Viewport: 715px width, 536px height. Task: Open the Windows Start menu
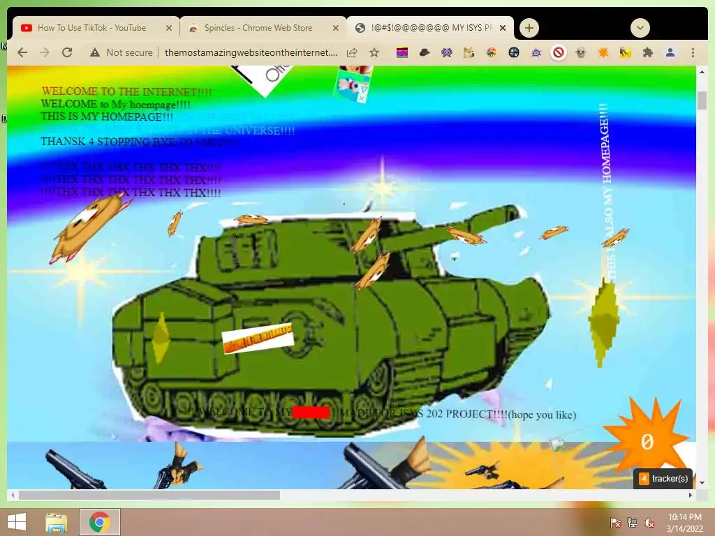pos(17,522)
